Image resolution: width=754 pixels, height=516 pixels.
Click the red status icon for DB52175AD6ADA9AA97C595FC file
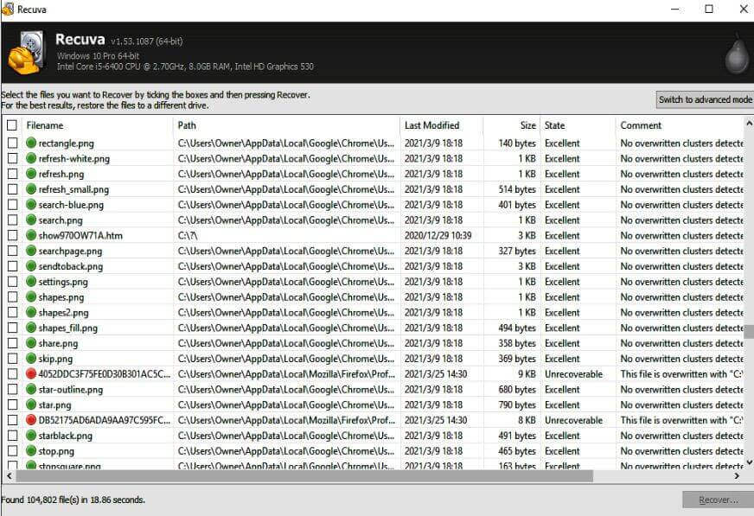(31, 420)
